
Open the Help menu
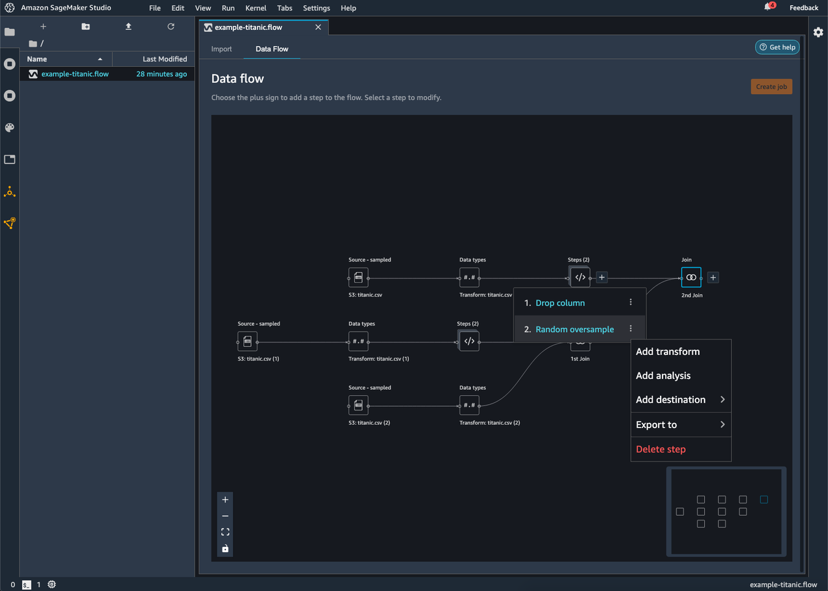click(x=348, y=8)
